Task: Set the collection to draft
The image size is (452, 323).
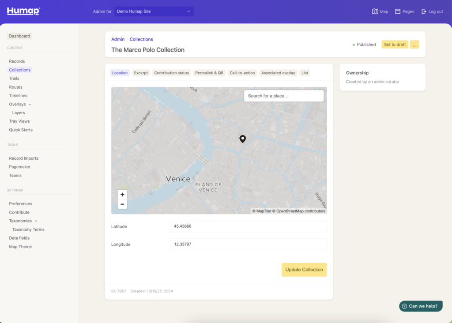Action: click(395, 45)
